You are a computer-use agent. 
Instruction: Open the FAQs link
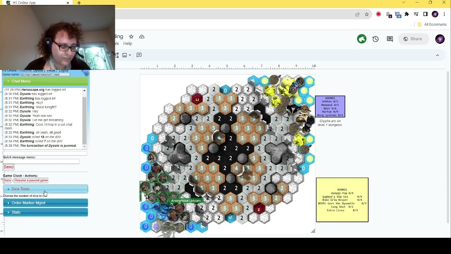(51, 71)
